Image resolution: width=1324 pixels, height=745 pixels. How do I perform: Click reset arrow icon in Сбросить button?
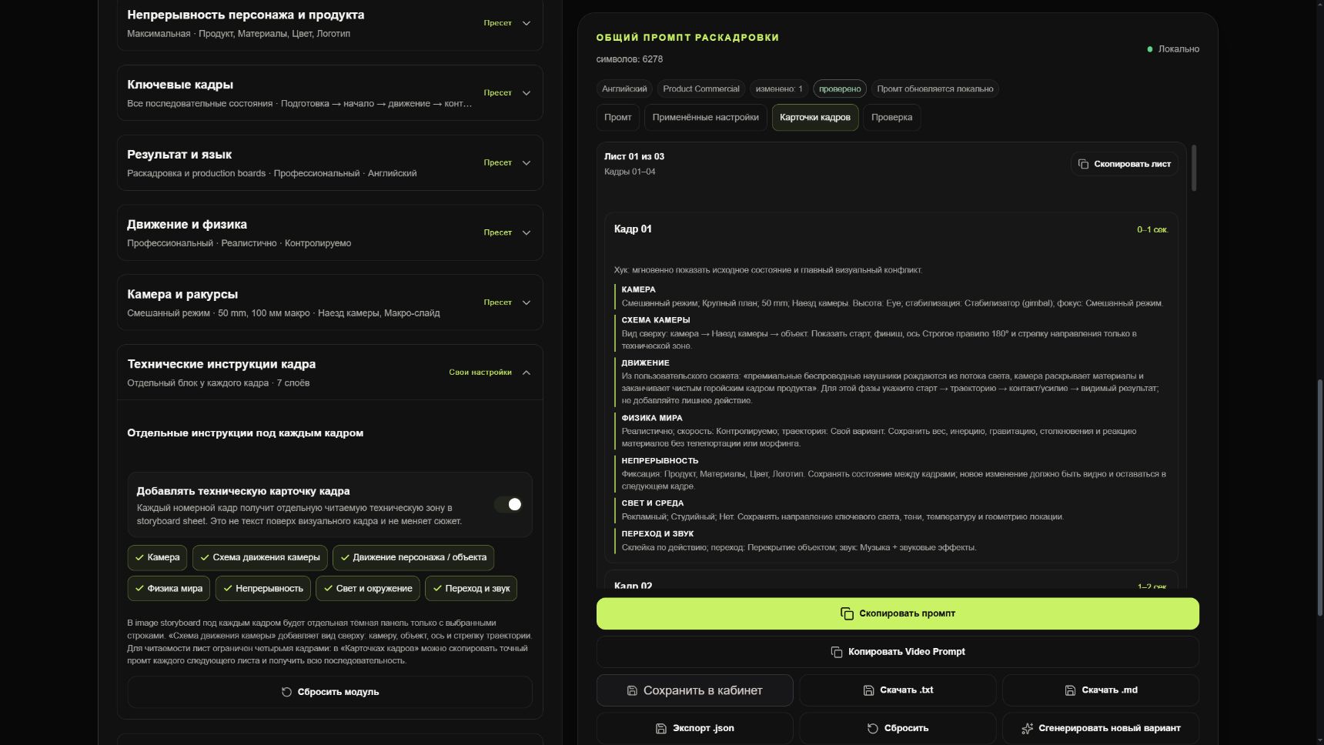(873, 728)
